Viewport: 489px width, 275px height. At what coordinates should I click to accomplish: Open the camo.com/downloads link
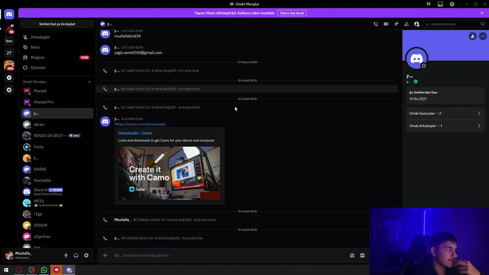140,124
